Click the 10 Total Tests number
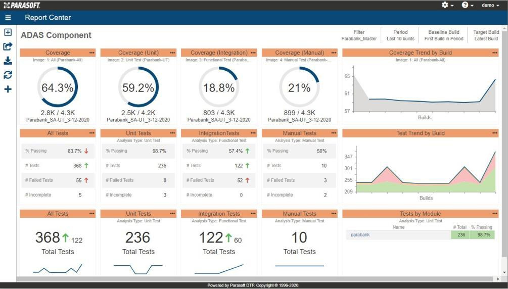This screenshot has width=508, height=289. pos(299,237)
